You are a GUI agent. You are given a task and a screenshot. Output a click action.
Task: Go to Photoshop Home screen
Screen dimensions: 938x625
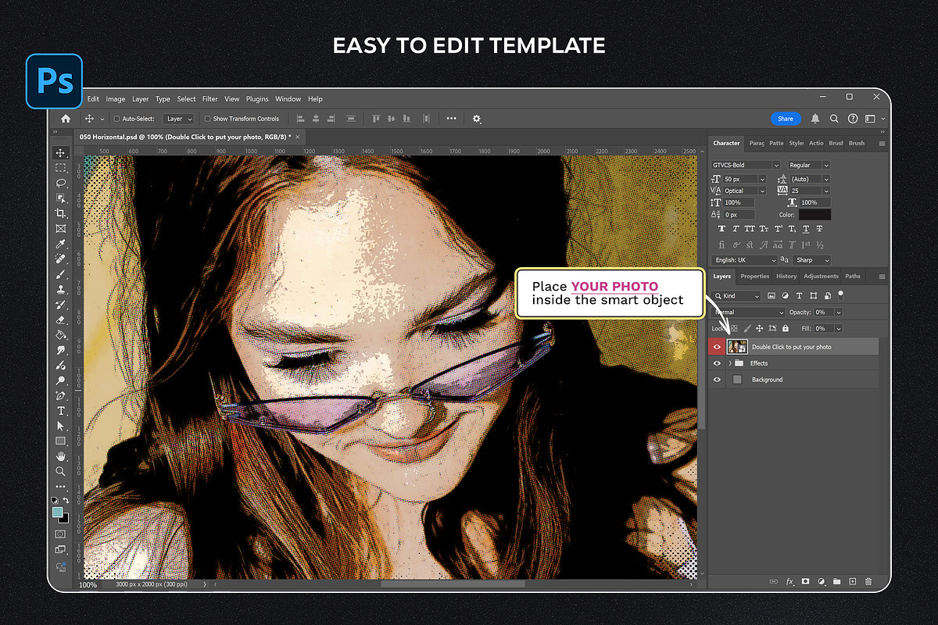click(66, 119)
